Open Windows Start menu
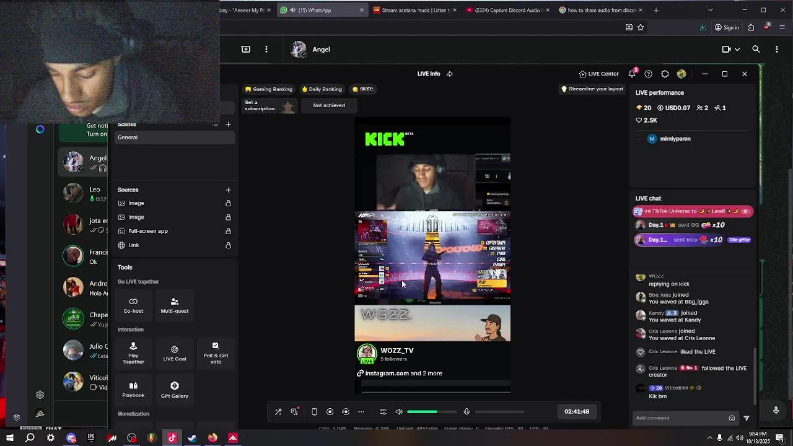 click(9, 438)
